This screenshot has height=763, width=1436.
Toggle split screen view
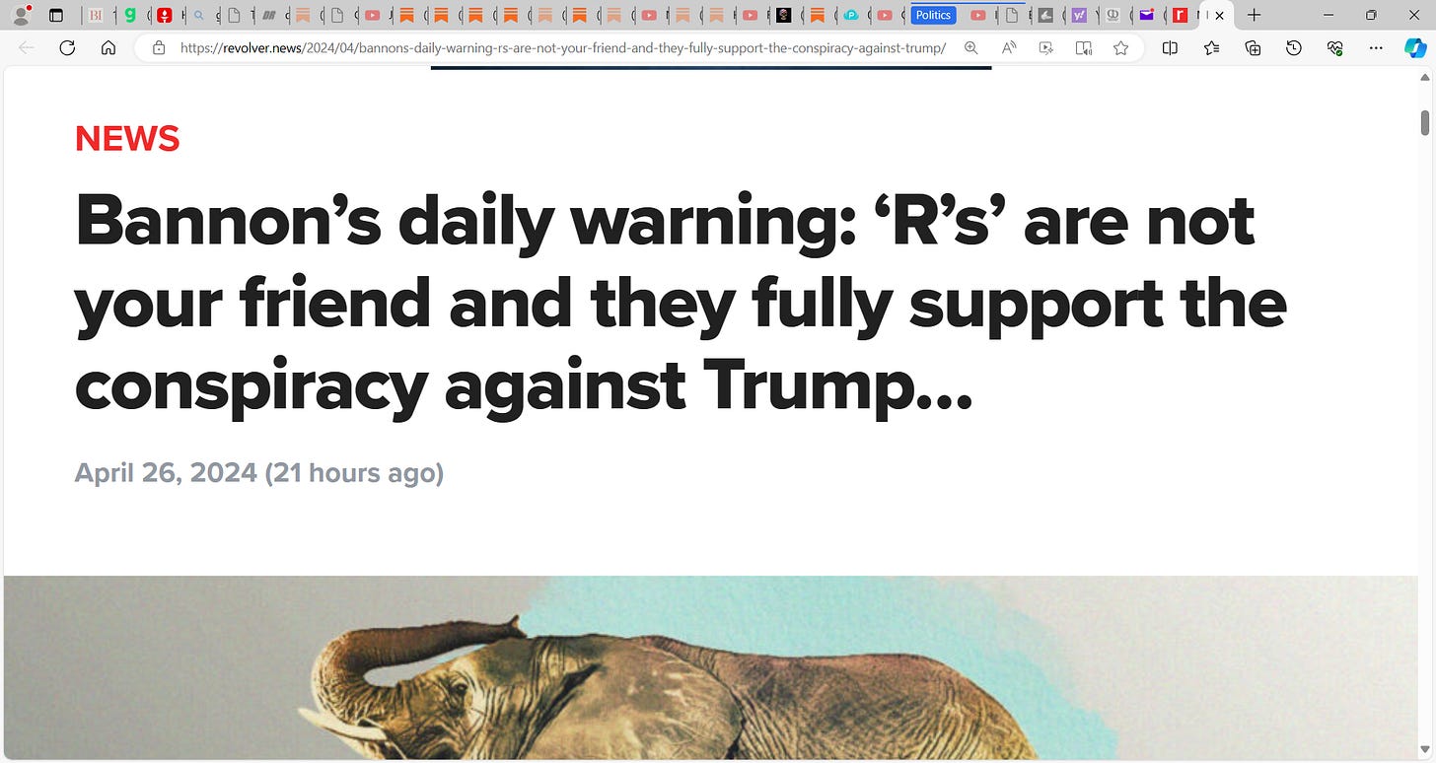1170,47
